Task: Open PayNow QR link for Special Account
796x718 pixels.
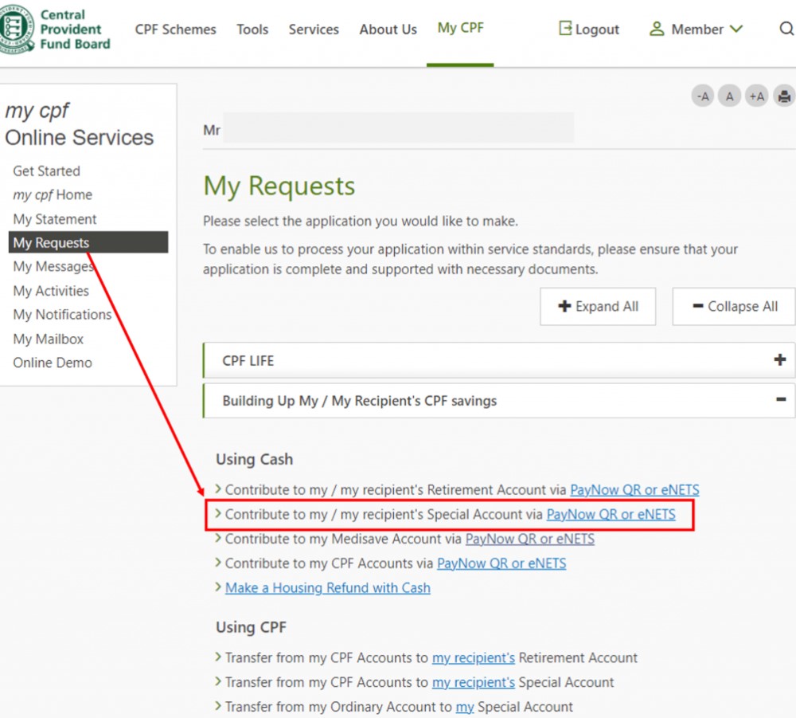Action: pyautogui.click(x=611, y=515)
